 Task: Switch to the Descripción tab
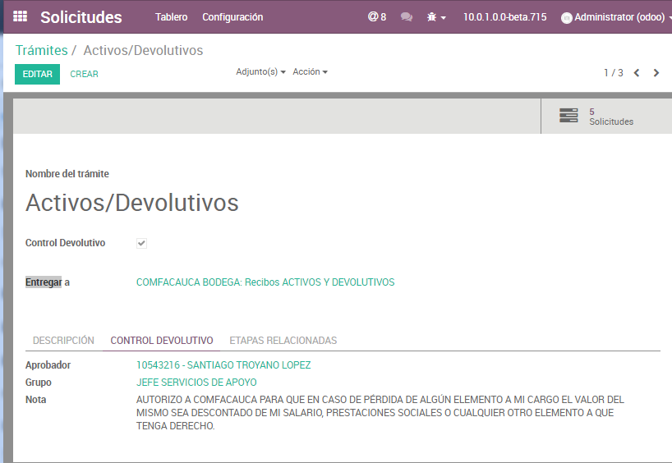point(63,340)
